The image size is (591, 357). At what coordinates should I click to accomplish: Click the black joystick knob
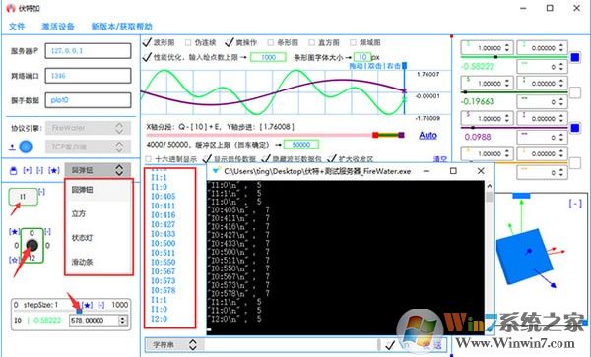click(x=32, y=245)
